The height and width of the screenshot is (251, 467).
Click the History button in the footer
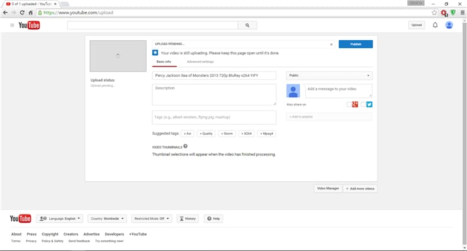[188, 218]
